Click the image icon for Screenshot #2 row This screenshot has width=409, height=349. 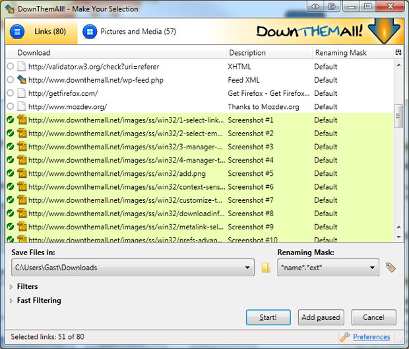[22, 133]
